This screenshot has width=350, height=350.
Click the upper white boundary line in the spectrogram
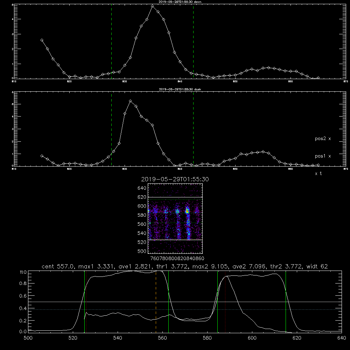(x=175, y=197)
